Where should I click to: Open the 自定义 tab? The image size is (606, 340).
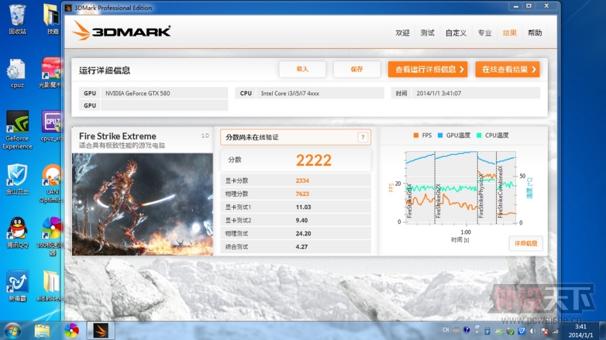pos(456,33)
